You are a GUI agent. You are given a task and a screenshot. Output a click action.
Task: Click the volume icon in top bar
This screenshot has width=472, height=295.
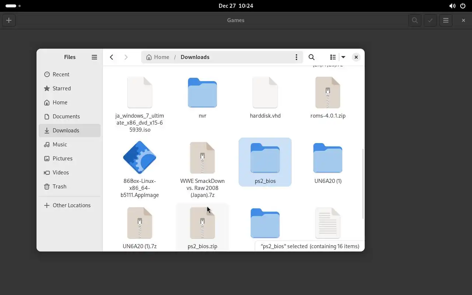coord(452,6)
